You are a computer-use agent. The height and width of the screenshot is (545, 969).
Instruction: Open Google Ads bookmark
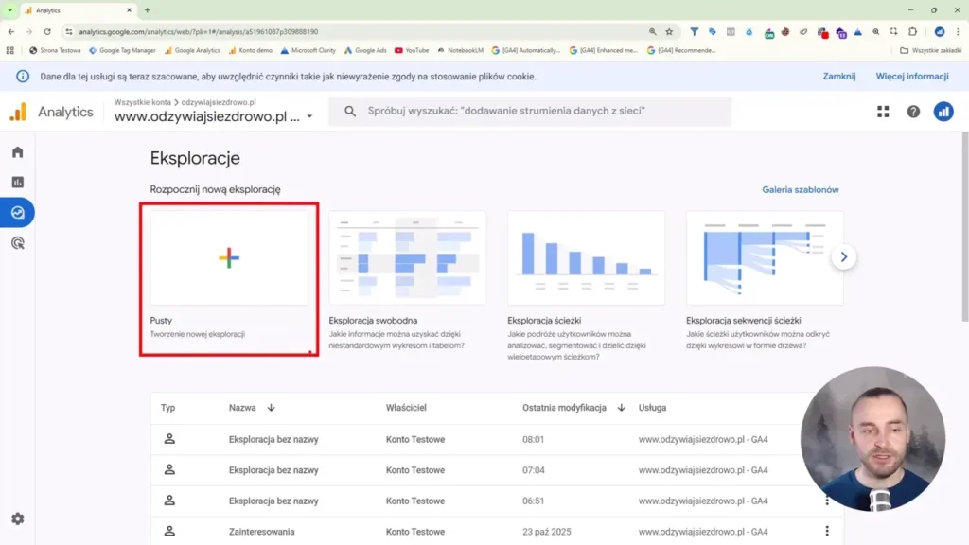pos(365,51)
